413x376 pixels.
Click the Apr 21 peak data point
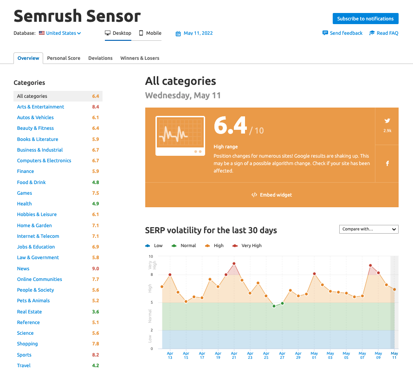pos(234,264)
